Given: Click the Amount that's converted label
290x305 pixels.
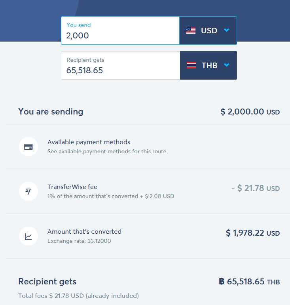Looking at the screenshot, I should (85, 232).
